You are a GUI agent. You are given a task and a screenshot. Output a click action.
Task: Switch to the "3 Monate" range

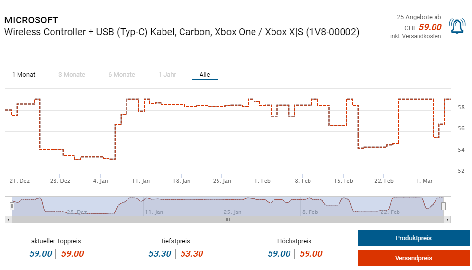(72, 75)
